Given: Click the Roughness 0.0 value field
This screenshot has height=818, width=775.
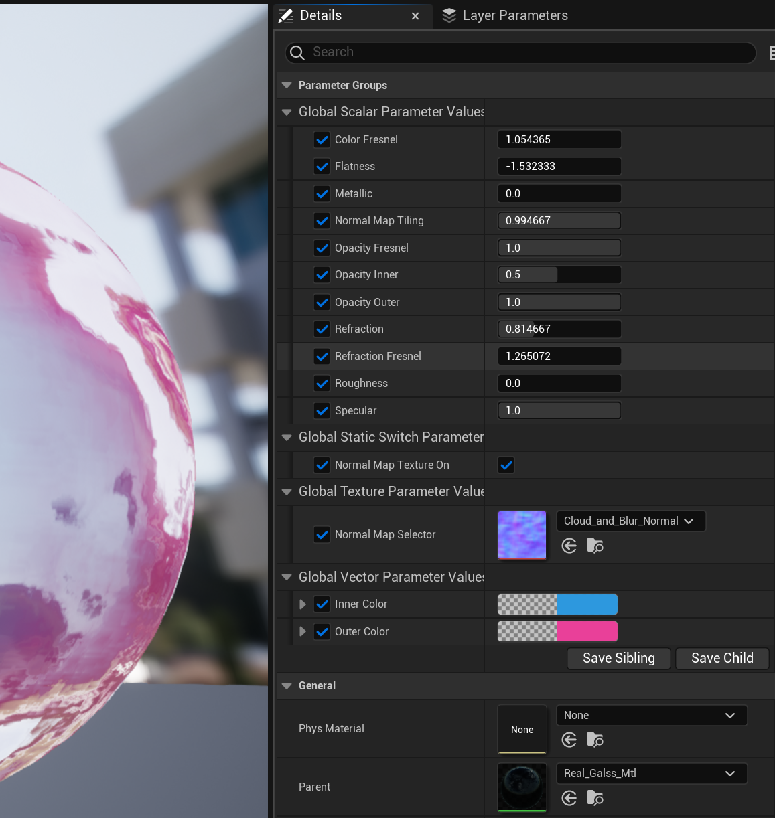Looking at the screenshot, I should click(x=559, y=383).
